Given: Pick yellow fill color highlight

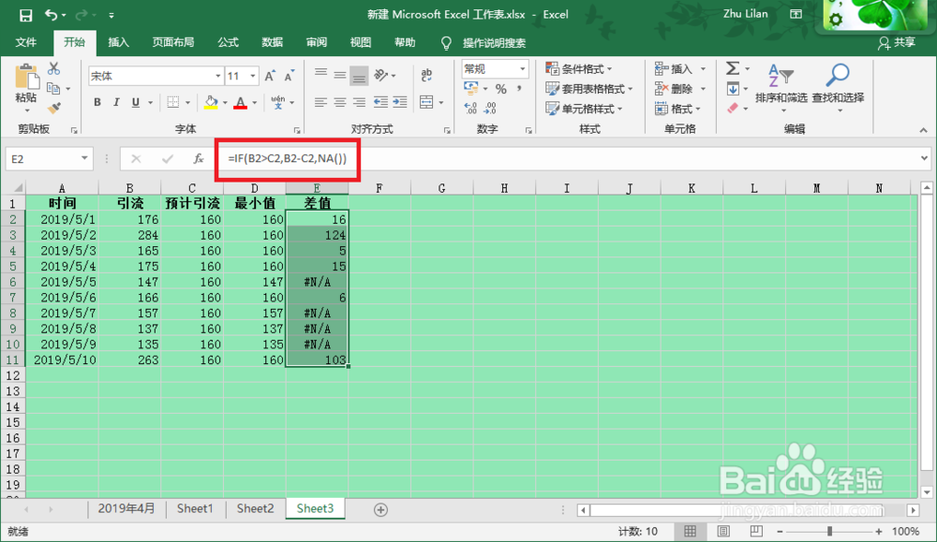Looking at the screenshot, I should pos(211,102).
